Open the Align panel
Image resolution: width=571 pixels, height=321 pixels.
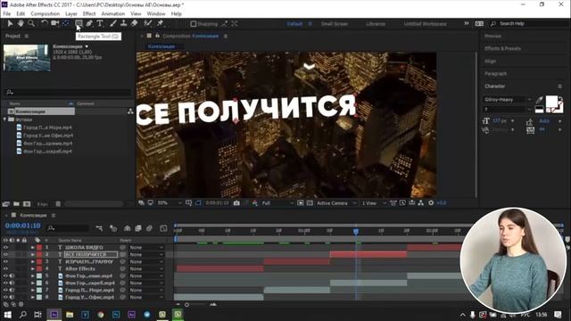(490, 62)
